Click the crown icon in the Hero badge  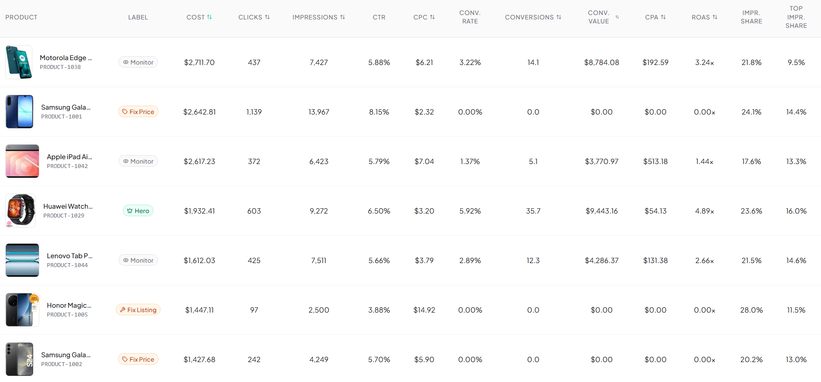click(x=130, y=210)
